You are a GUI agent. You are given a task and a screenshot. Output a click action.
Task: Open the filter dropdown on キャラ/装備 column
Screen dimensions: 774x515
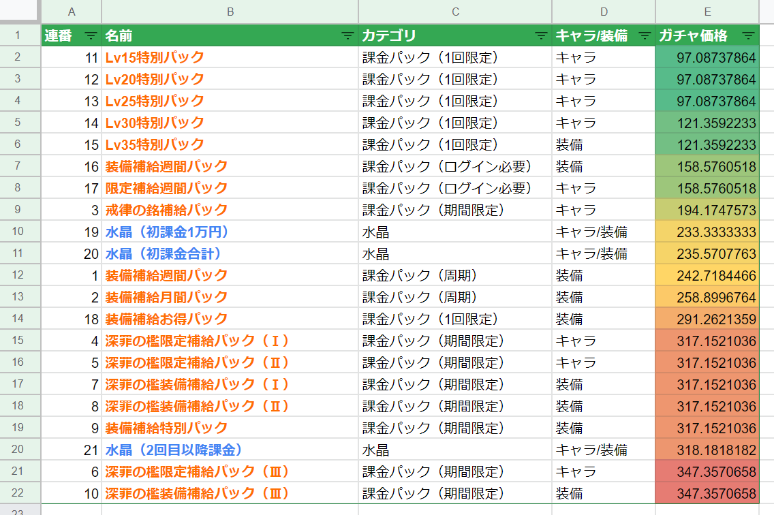(x=644, y=35)
